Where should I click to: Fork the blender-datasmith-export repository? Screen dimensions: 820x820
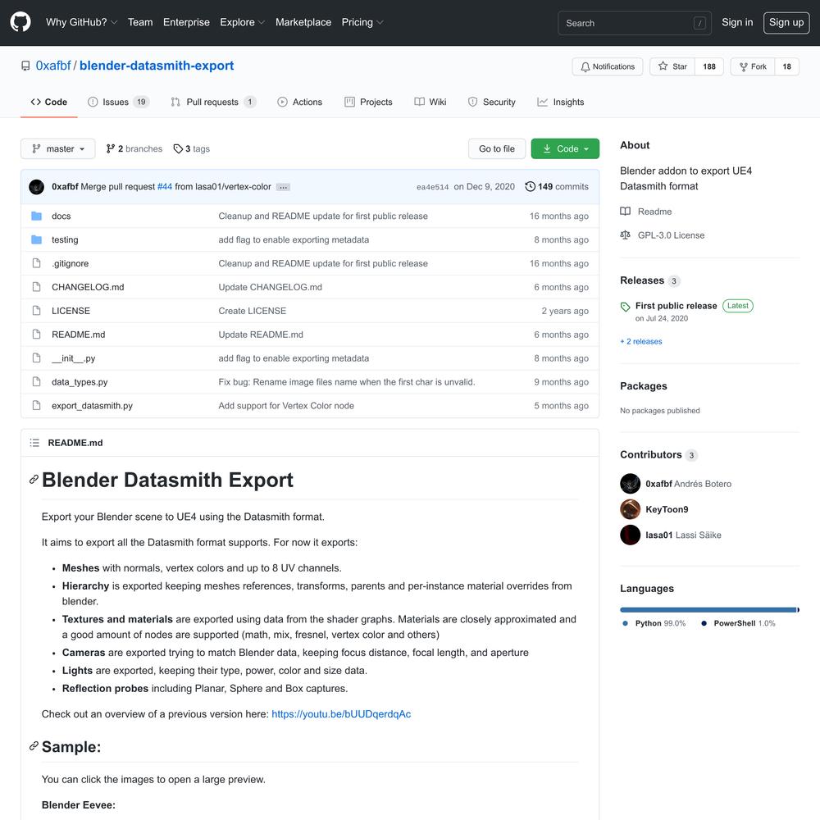tap(753, 66)
